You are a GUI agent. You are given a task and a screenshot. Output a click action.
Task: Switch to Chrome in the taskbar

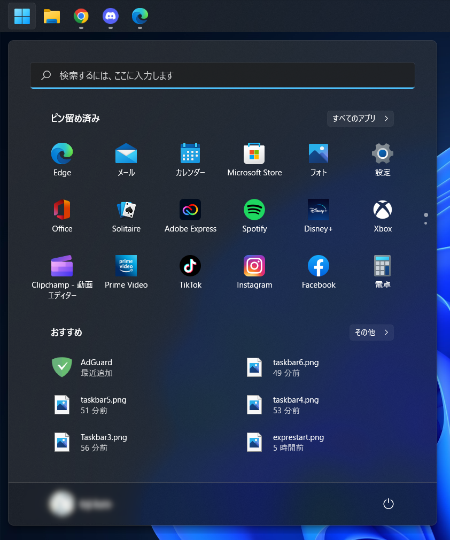coord(81,16)
